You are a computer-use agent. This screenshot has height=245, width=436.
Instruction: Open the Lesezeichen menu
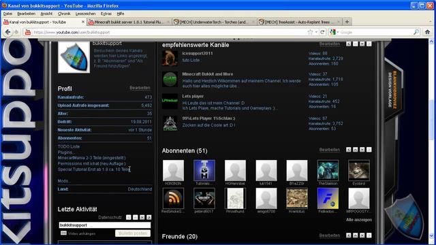pyautogui.click(x=85, y=14)
